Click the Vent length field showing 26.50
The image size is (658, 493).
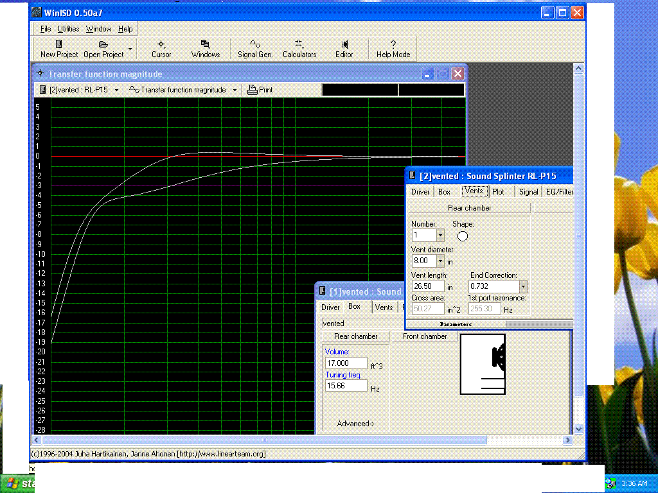pyautogui.click(x=428, y=286)
